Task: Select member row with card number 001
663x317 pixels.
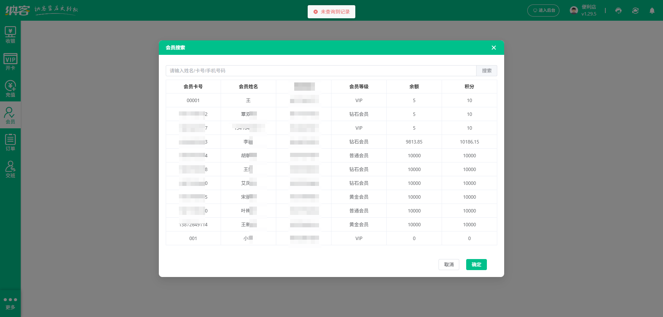Action: click(x=193, y=238)
